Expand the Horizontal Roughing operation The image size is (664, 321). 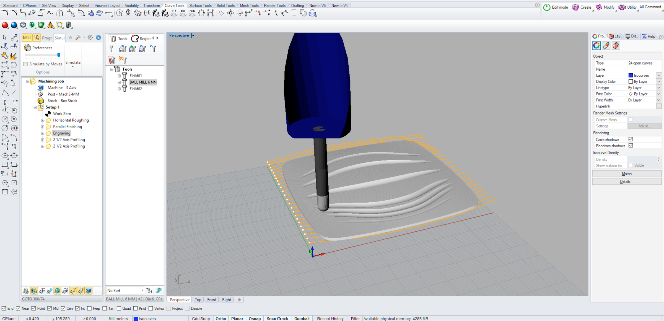coord(43,120)
